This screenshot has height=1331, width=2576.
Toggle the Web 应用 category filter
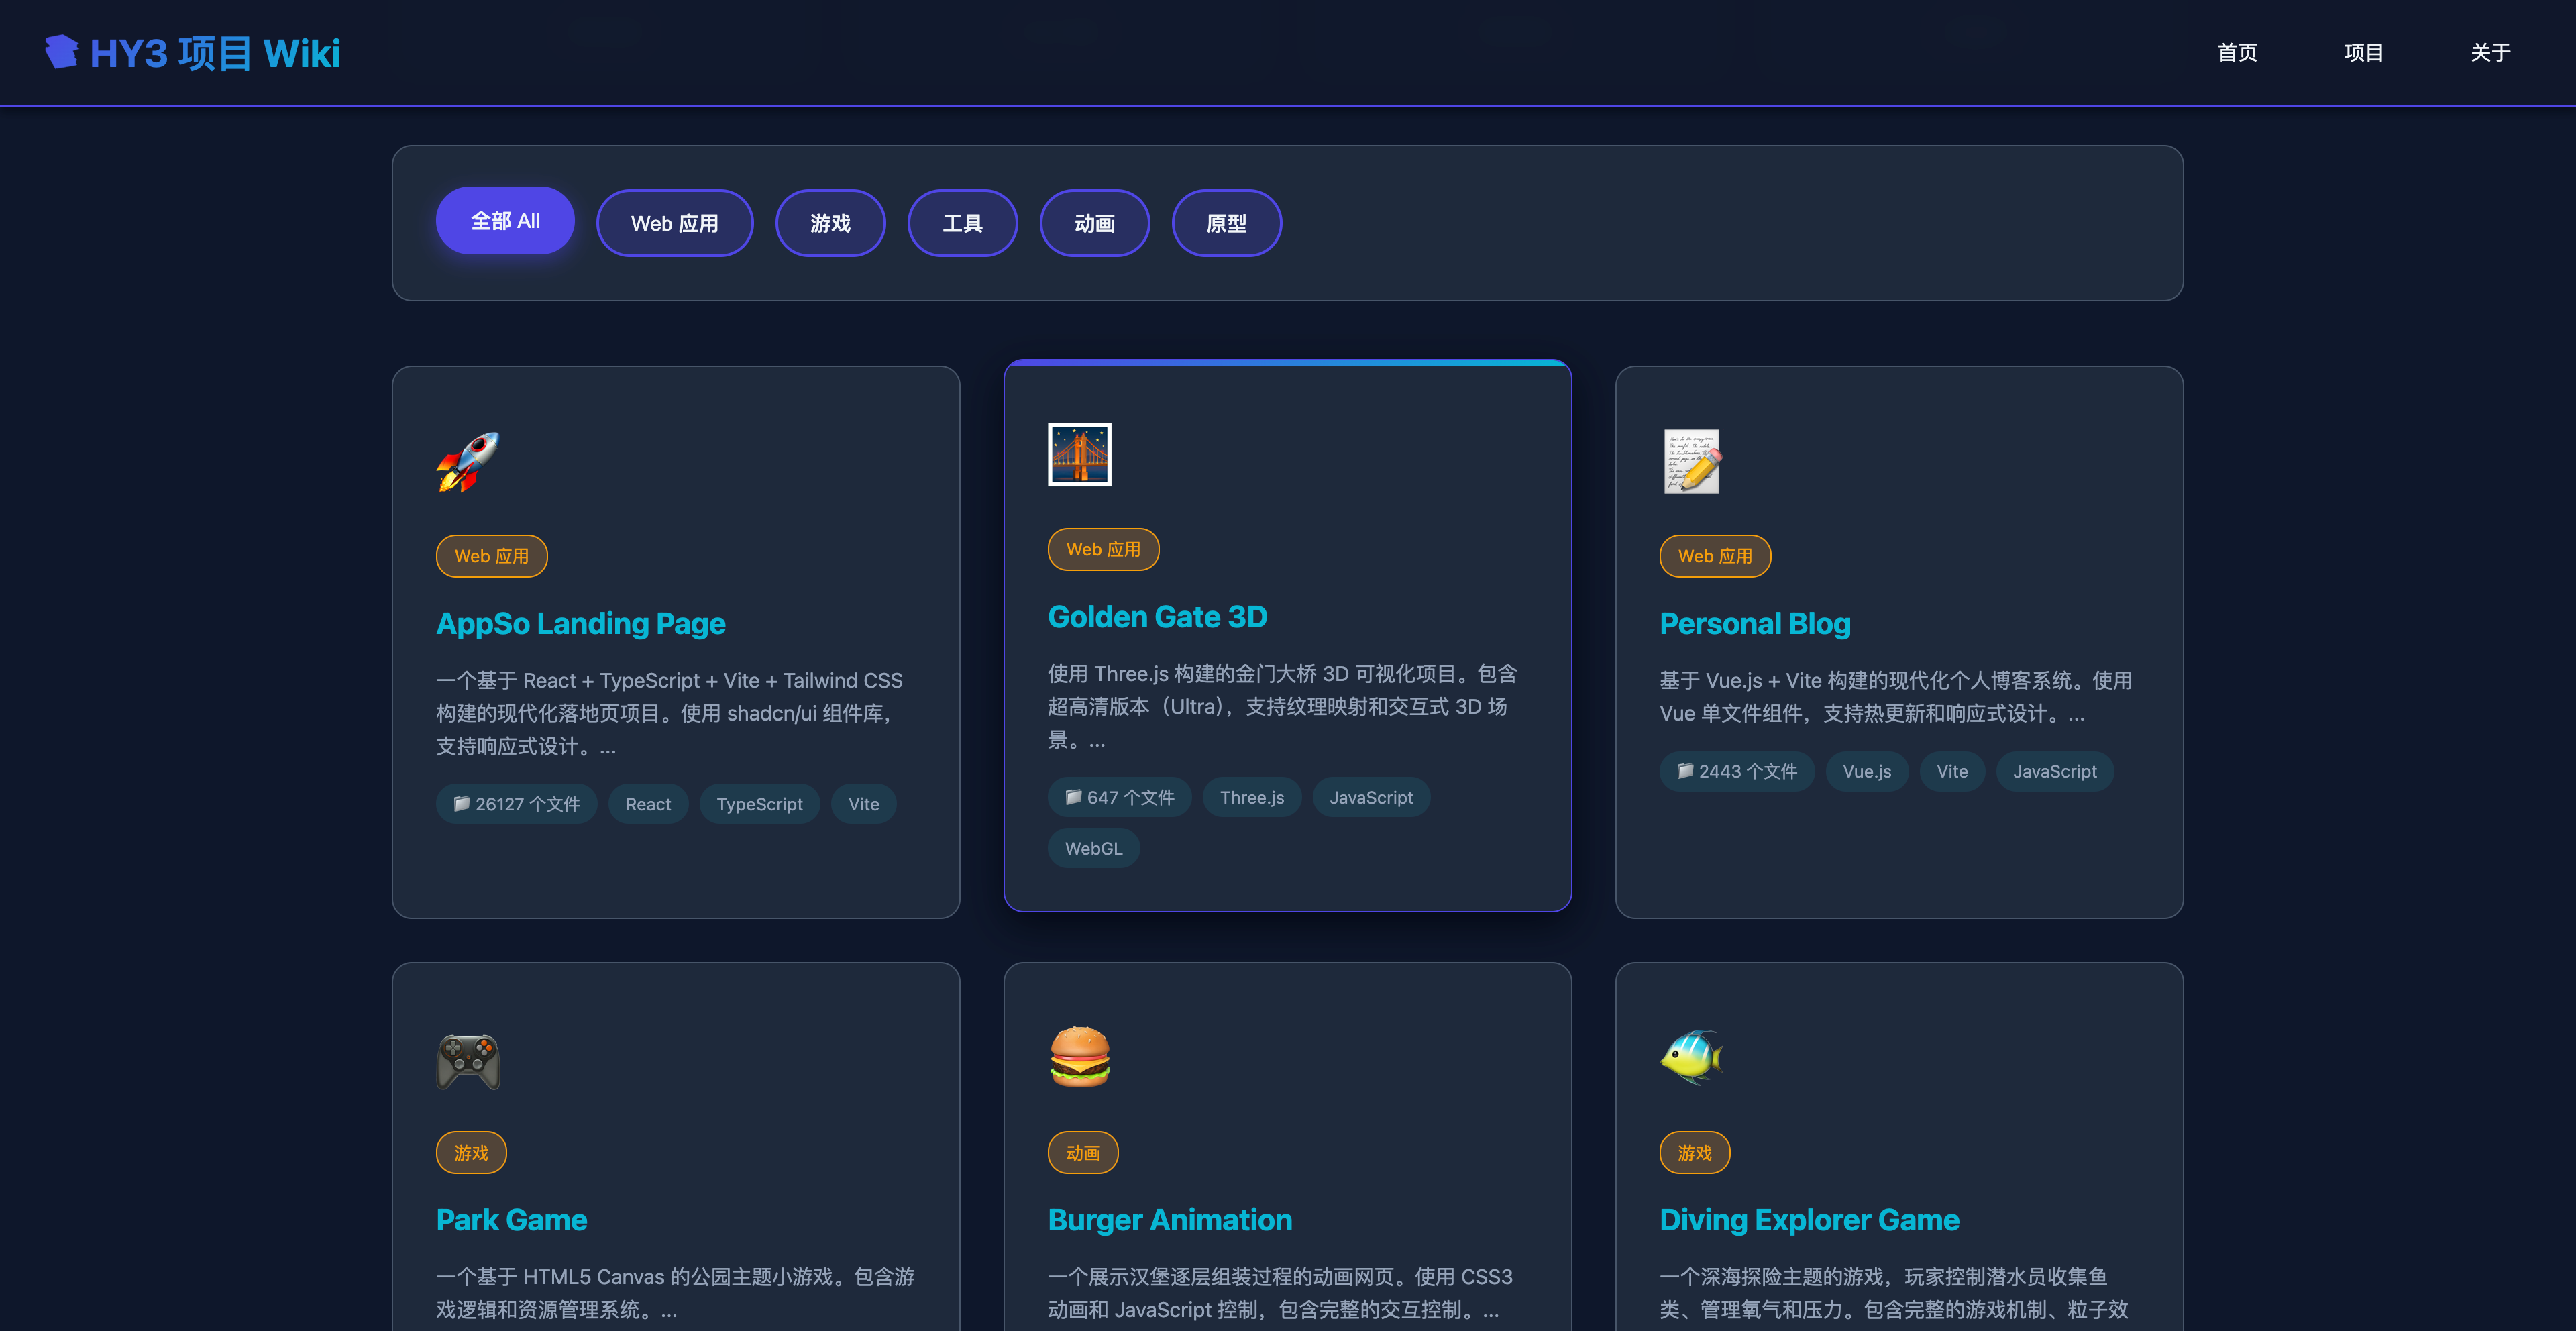pyautogui.click(x=674, y=223)
